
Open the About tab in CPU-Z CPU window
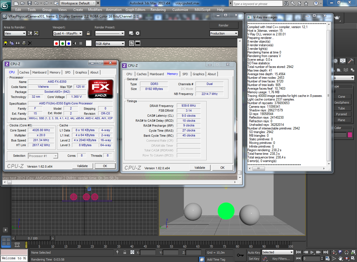pyautogui.click(x=94, y=72)
